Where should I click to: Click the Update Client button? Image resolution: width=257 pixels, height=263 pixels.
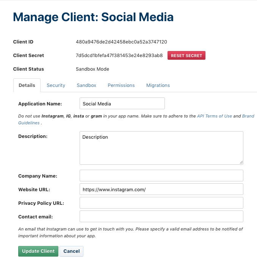(x=38, y=251)
